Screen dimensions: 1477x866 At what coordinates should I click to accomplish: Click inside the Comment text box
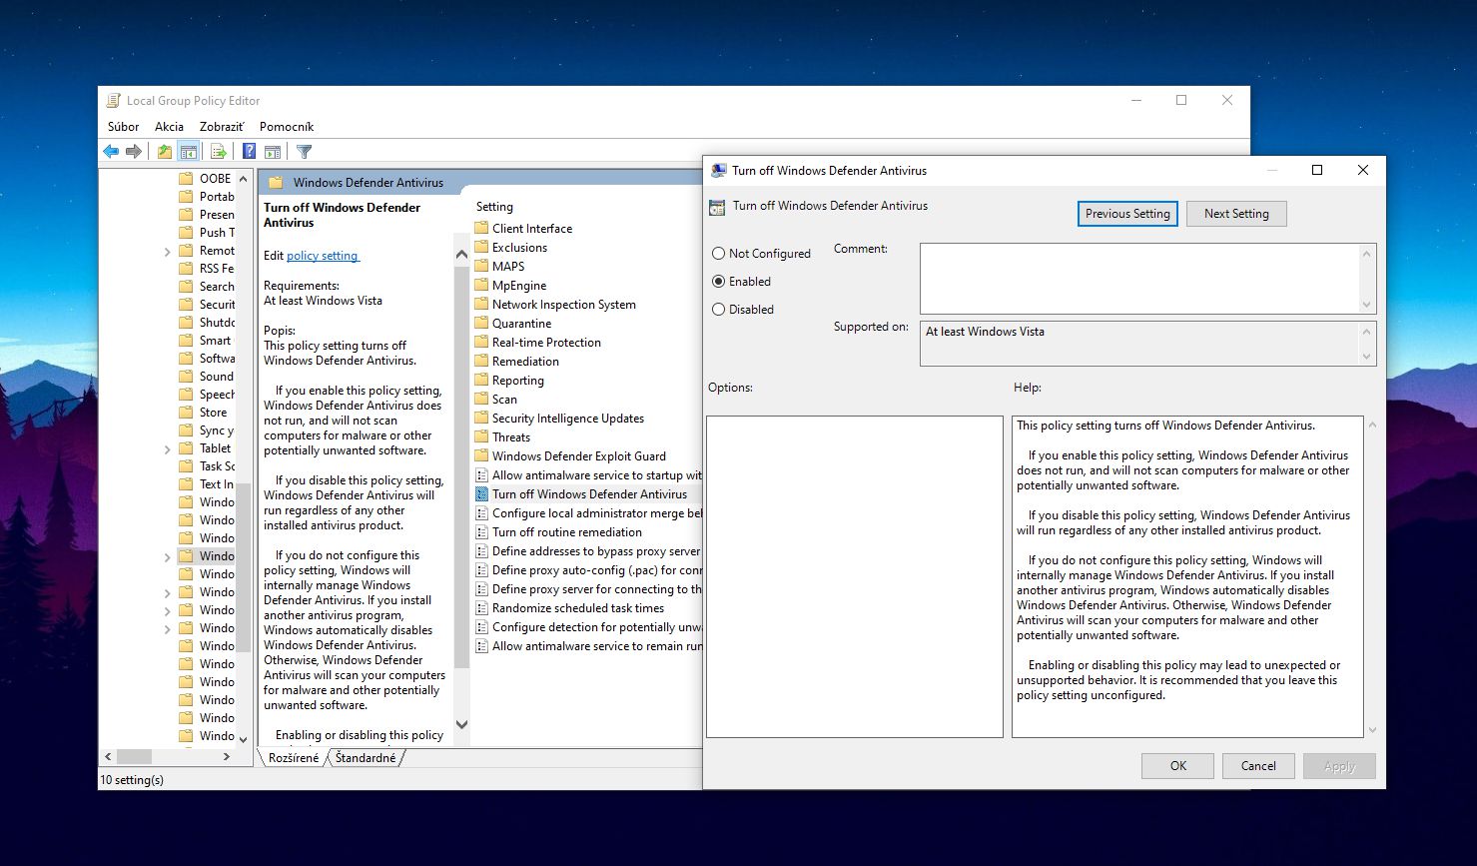click(x=1138, y=279)
